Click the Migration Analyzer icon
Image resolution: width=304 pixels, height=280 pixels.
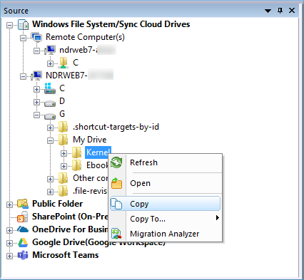click(116, 234)
